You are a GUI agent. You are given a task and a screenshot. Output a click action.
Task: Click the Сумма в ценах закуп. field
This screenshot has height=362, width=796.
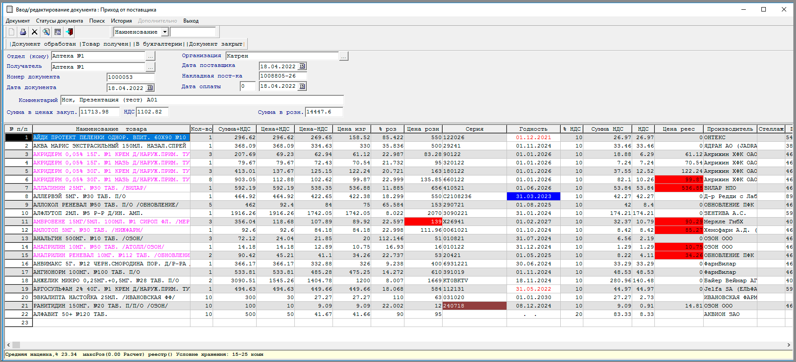pyautogui.click(x=99, y=112)
